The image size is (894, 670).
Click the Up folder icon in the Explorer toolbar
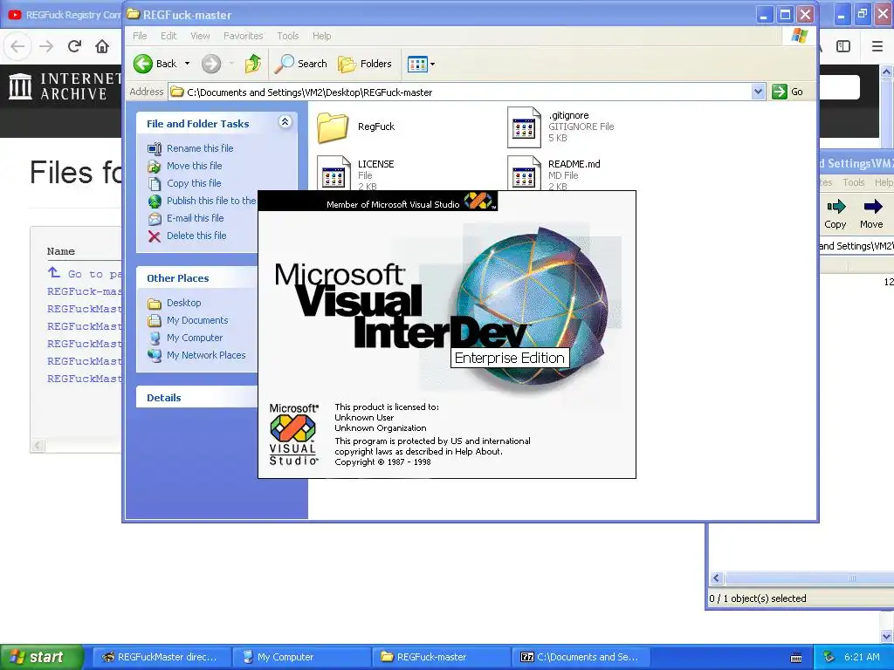pos(252,64)
